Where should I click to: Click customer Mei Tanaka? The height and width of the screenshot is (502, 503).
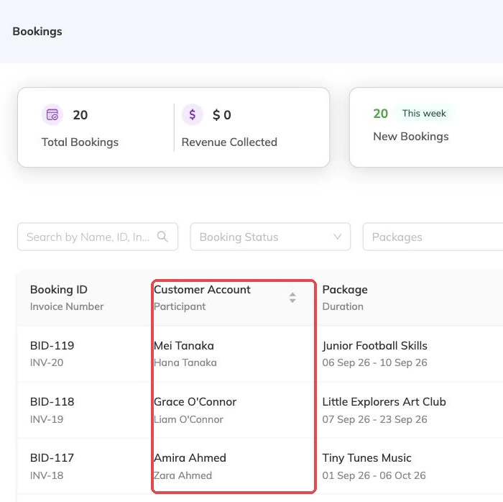pyautogui.click(x=184, y=346)
